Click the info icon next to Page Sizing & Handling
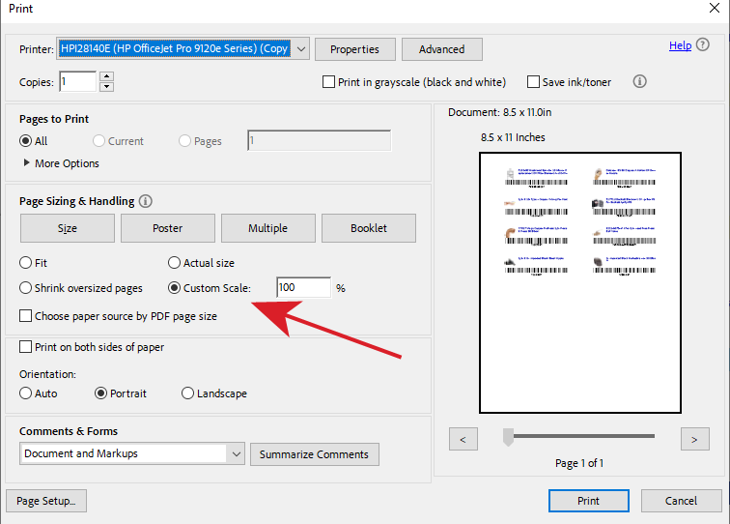 146,201
